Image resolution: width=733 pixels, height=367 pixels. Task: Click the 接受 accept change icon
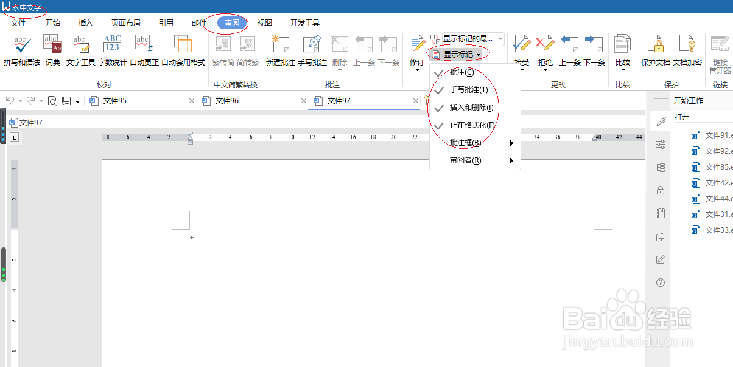(x=522, y=44)
